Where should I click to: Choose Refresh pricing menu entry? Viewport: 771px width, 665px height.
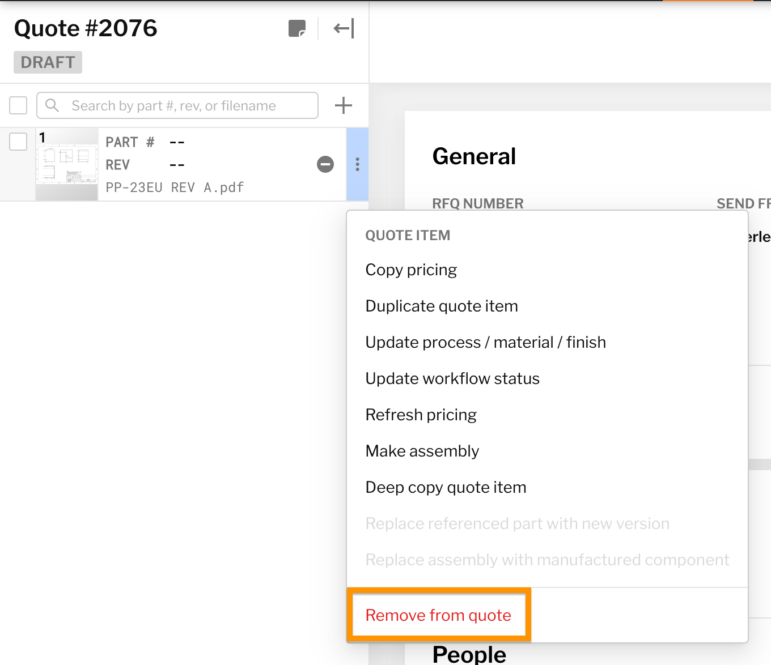point(421,415)
